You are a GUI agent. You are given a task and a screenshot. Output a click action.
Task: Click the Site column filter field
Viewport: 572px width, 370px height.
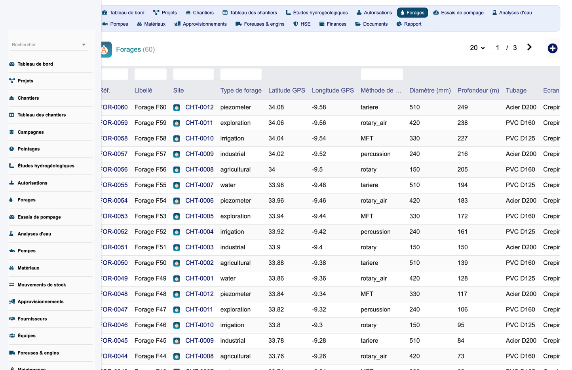pos(194,74)
